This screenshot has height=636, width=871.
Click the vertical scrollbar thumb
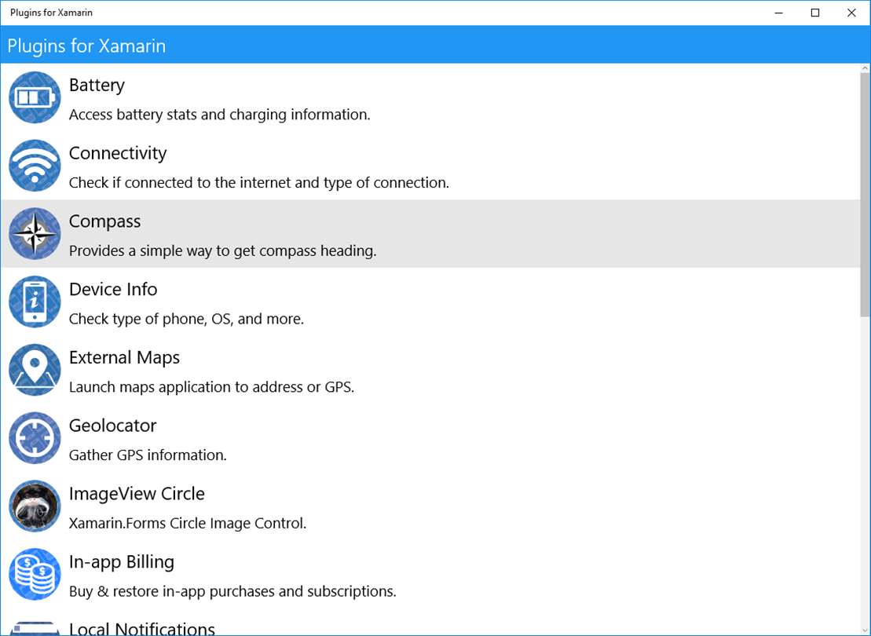click(x=865, y=195)
